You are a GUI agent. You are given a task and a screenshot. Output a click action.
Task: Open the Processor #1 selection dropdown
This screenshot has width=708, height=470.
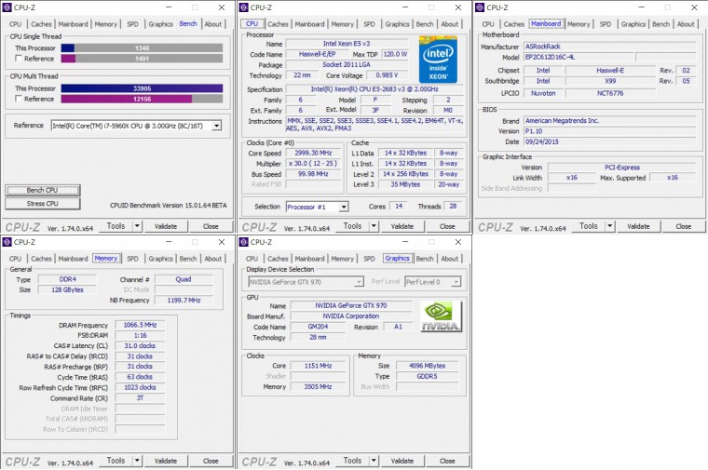pos(344,207)
